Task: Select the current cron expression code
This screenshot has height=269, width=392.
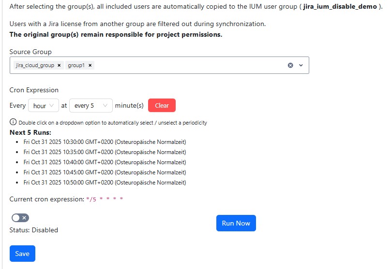Action: [x=105, y=199]
